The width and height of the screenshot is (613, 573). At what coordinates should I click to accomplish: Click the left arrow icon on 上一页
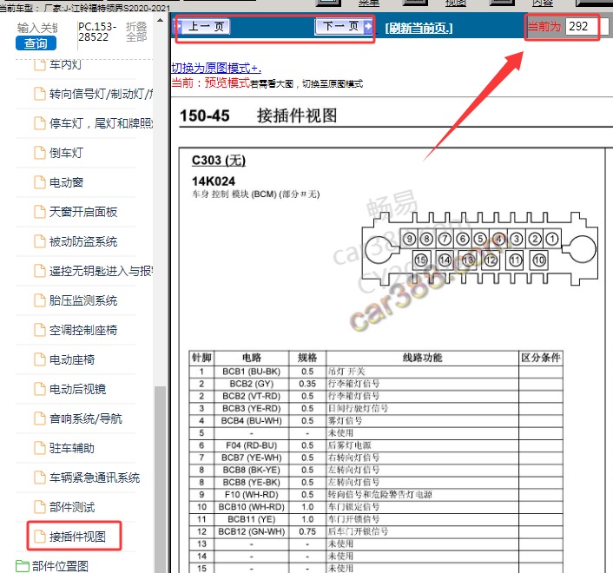pyautogui.click(x=179, y=27)
